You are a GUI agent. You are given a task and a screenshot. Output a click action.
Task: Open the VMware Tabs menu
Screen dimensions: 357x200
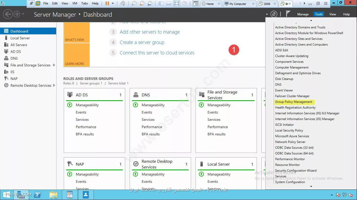(84, 3)
